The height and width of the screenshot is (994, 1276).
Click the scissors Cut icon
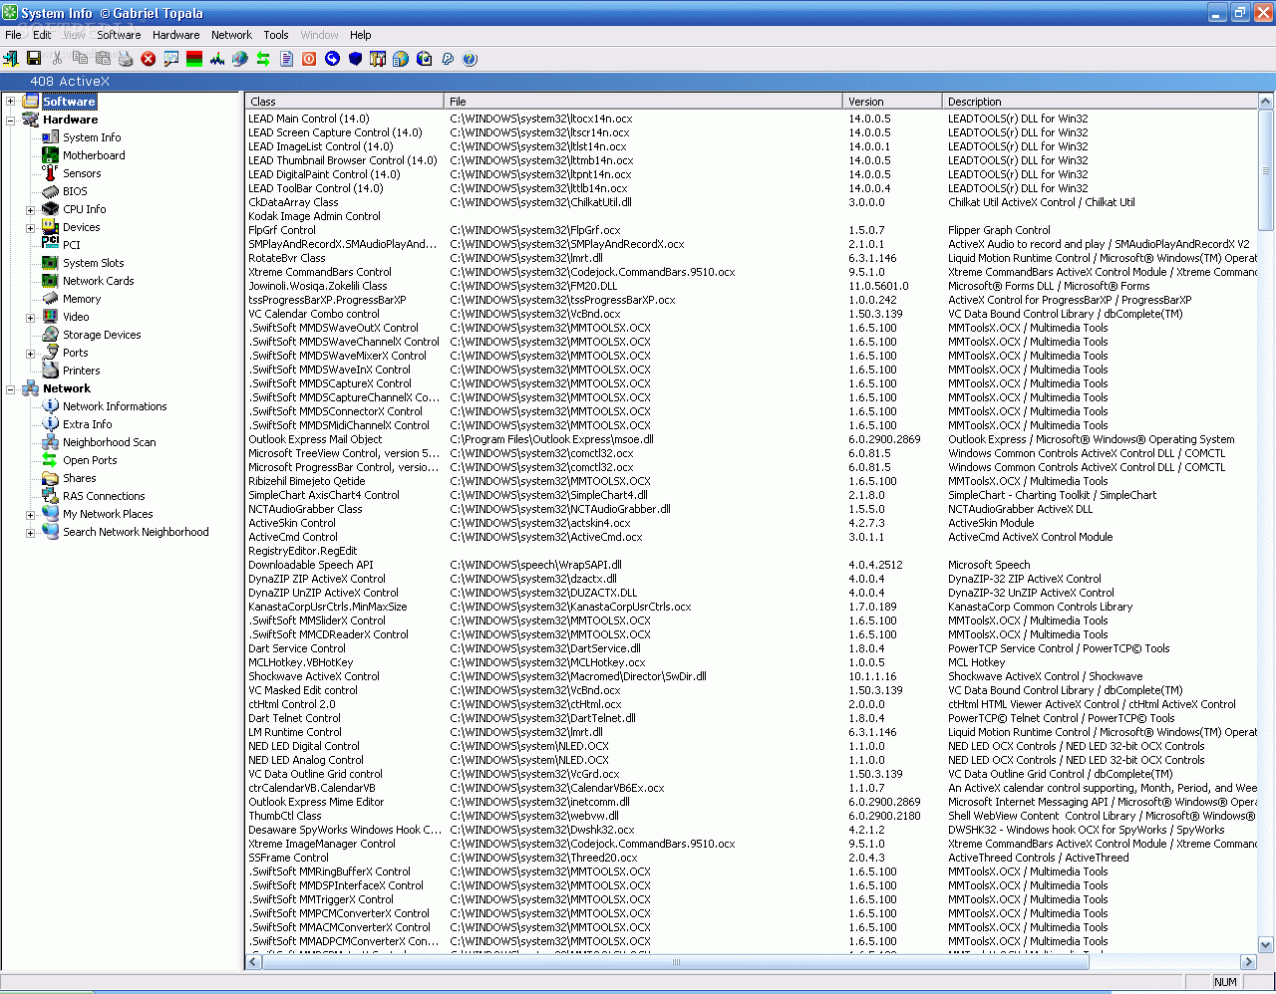point(57,59)
